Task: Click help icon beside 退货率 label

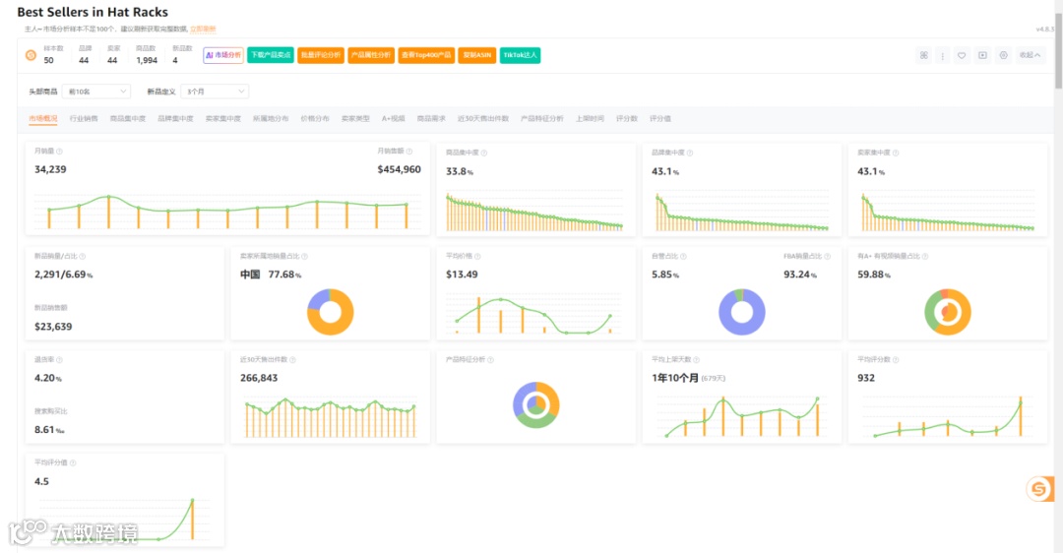Action: (60, 360)
